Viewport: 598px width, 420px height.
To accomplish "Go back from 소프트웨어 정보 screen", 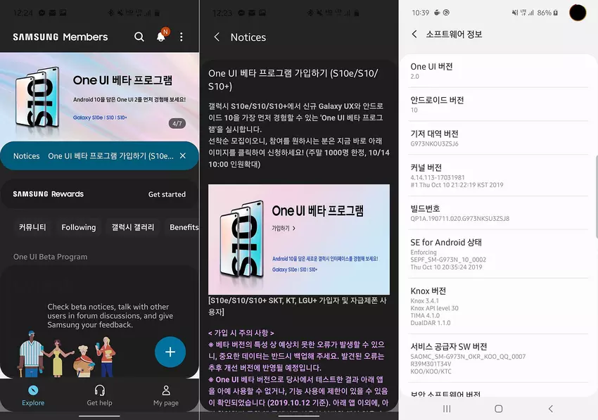I will pos(414,34).
